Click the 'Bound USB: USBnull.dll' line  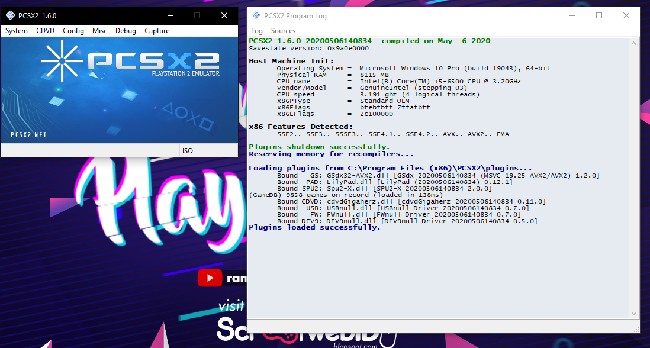403,208
